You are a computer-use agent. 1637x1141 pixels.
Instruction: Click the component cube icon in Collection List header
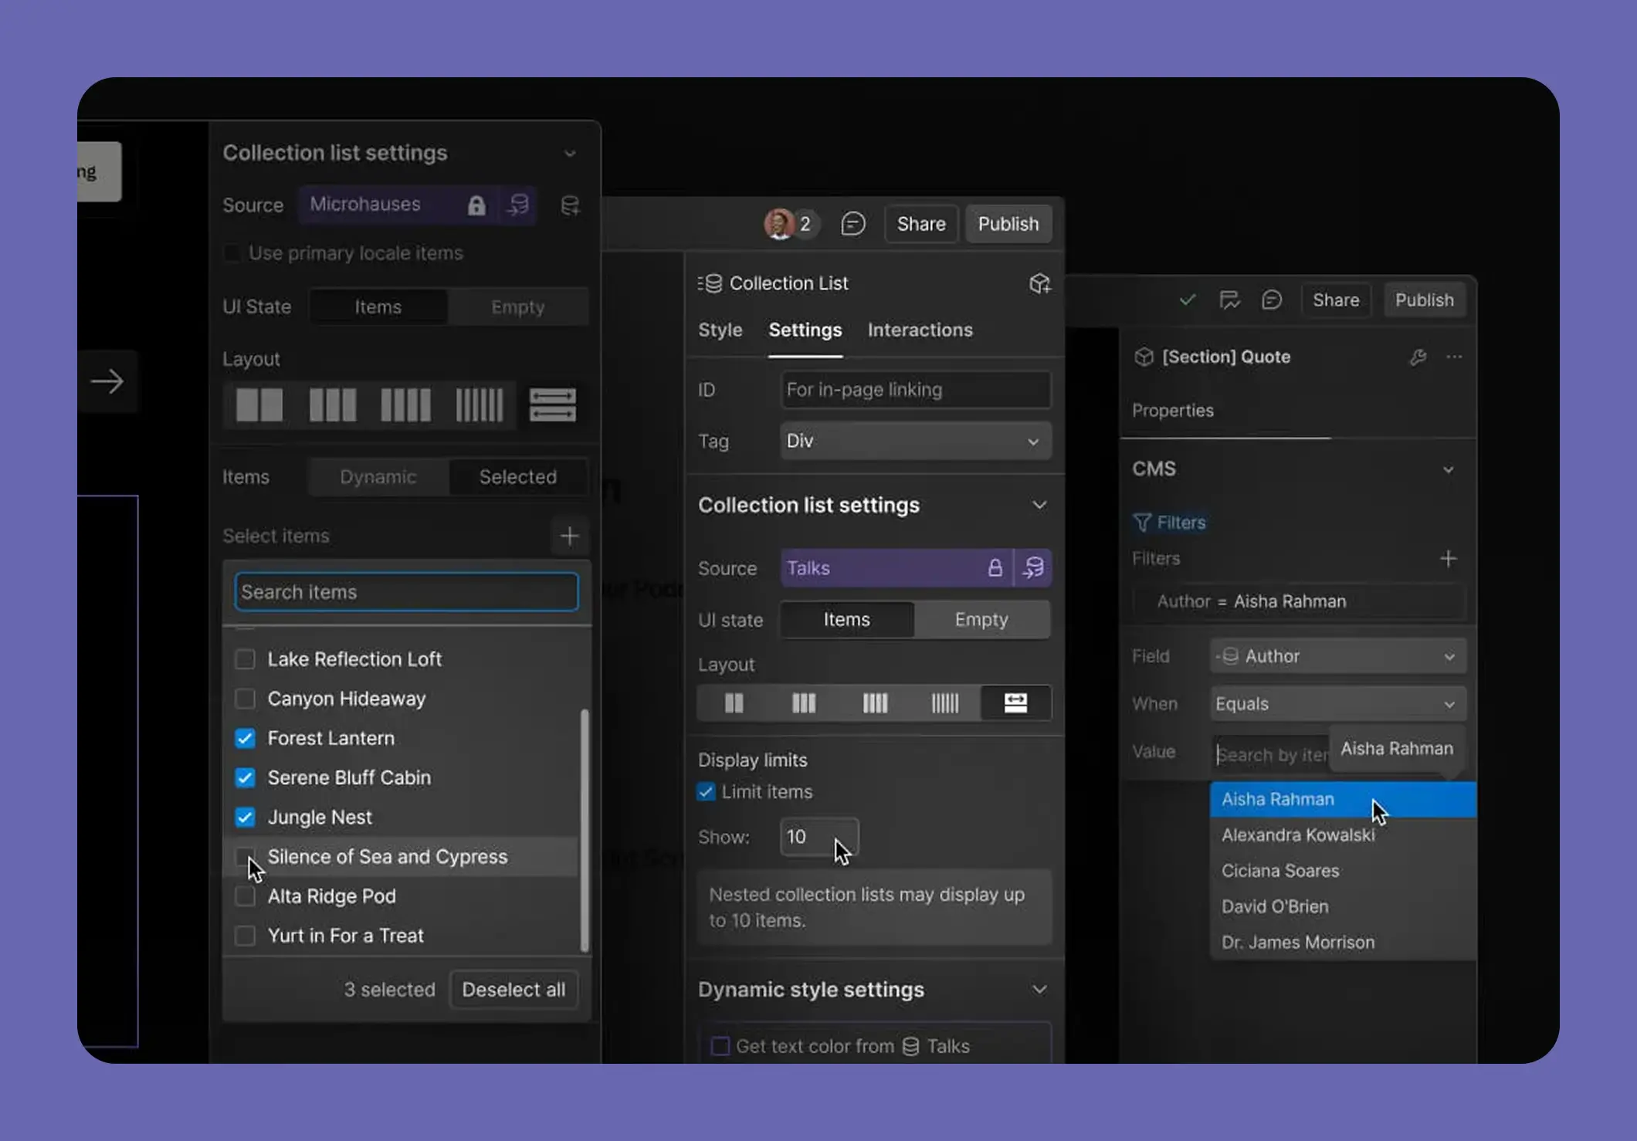pyautogui.click(x=1039, y=283)
